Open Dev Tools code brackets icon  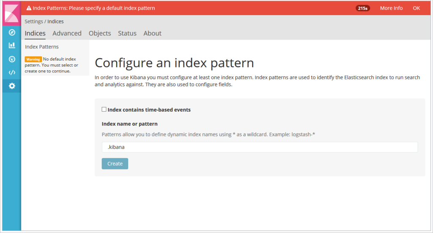12,72
